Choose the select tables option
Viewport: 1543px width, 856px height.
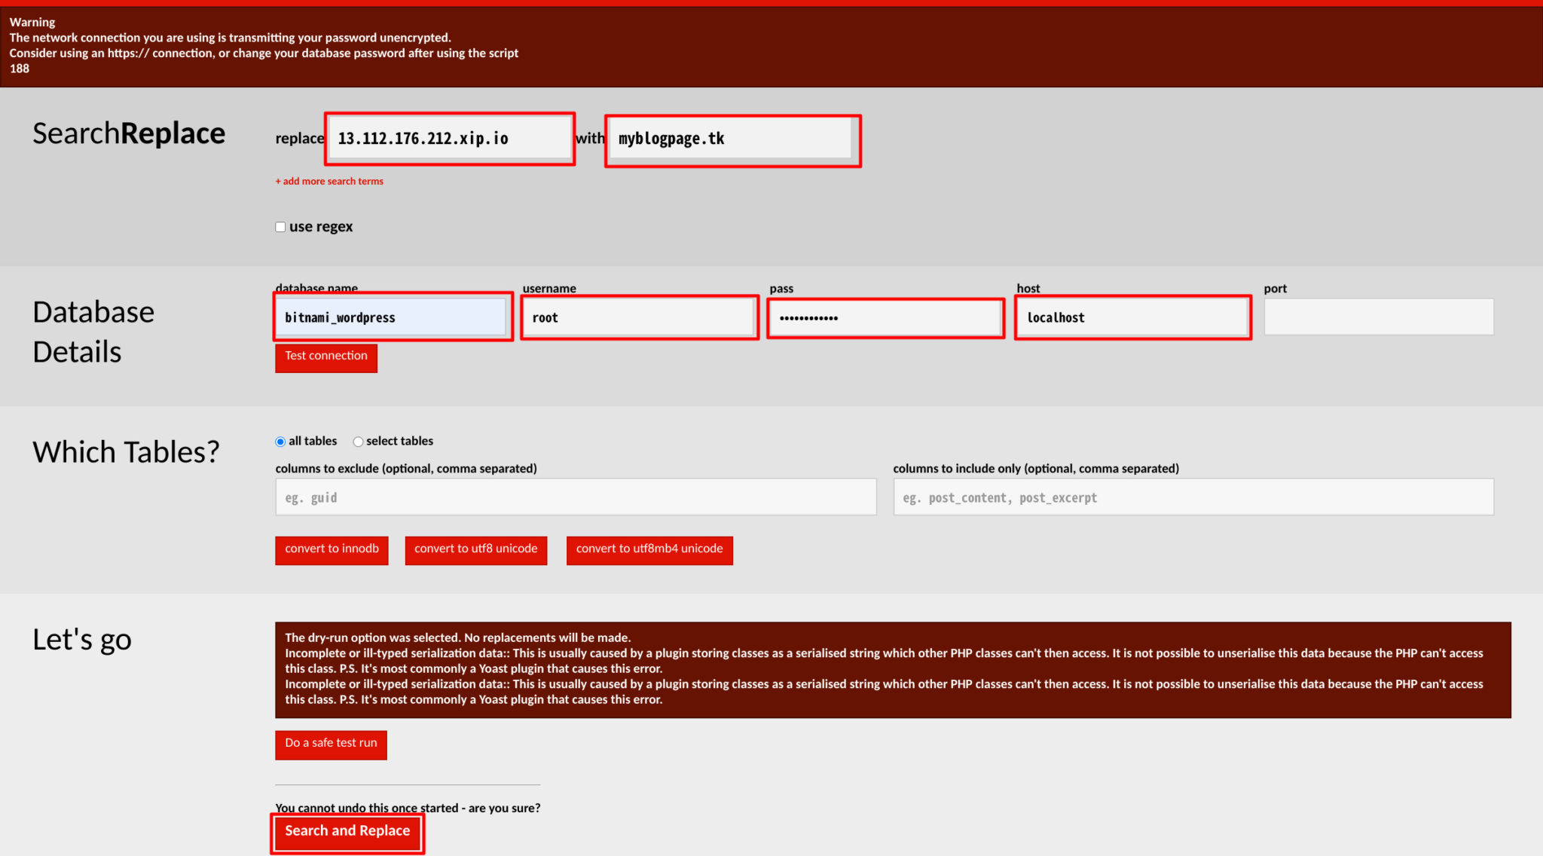pyautogui.click(x=358, y=442)
